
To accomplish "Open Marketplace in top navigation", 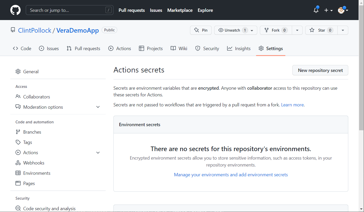I will pos(180,10).
